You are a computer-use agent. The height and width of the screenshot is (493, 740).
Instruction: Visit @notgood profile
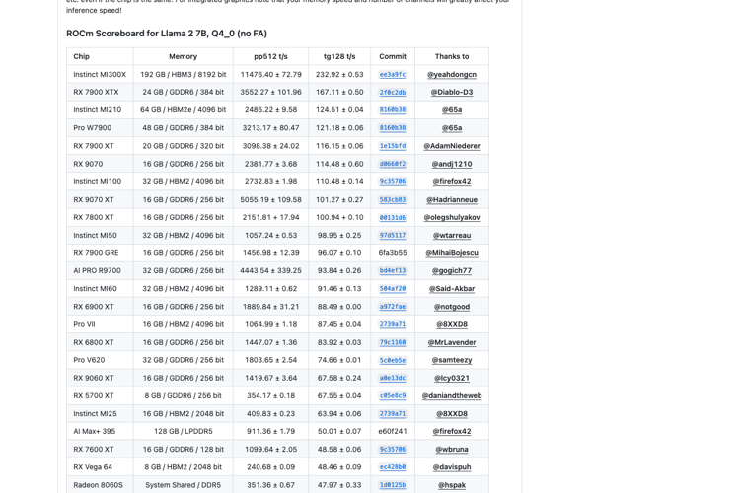point(452,307)
